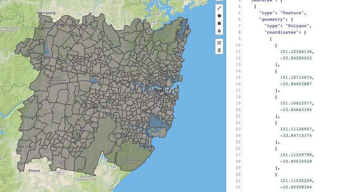Click the "Polygon" value in the editor
The image size is (363, 192).
[x=297, y=26]
